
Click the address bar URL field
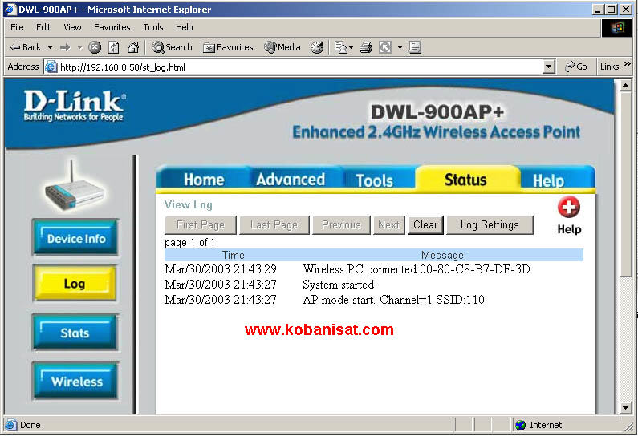(300, 67)
